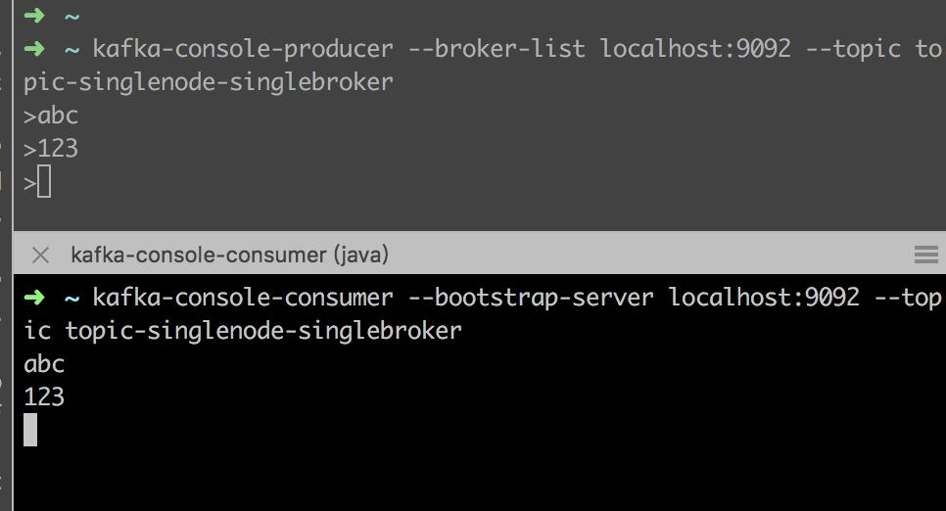Click the --bootstrap-server option text
Viewport: 946px width, 511px height.
pyautogui.click(x=531, y=298)
